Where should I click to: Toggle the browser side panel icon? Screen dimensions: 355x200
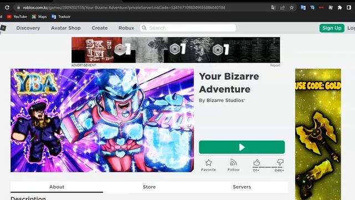pos(349,7)
